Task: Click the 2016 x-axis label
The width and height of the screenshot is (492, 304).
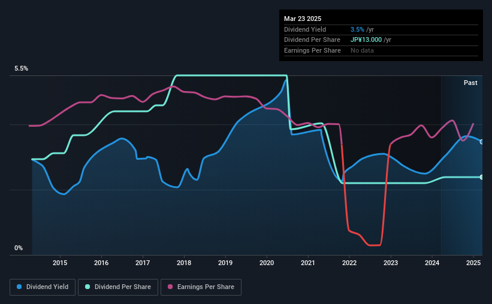Action: (x=101, y=263)
